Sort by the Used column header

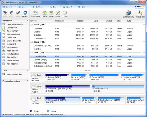91,21
